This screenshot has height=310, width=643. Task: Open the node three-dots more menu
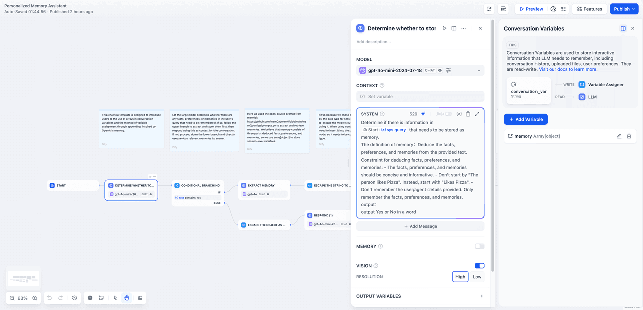pyautogui.click(x=463, y=28)
